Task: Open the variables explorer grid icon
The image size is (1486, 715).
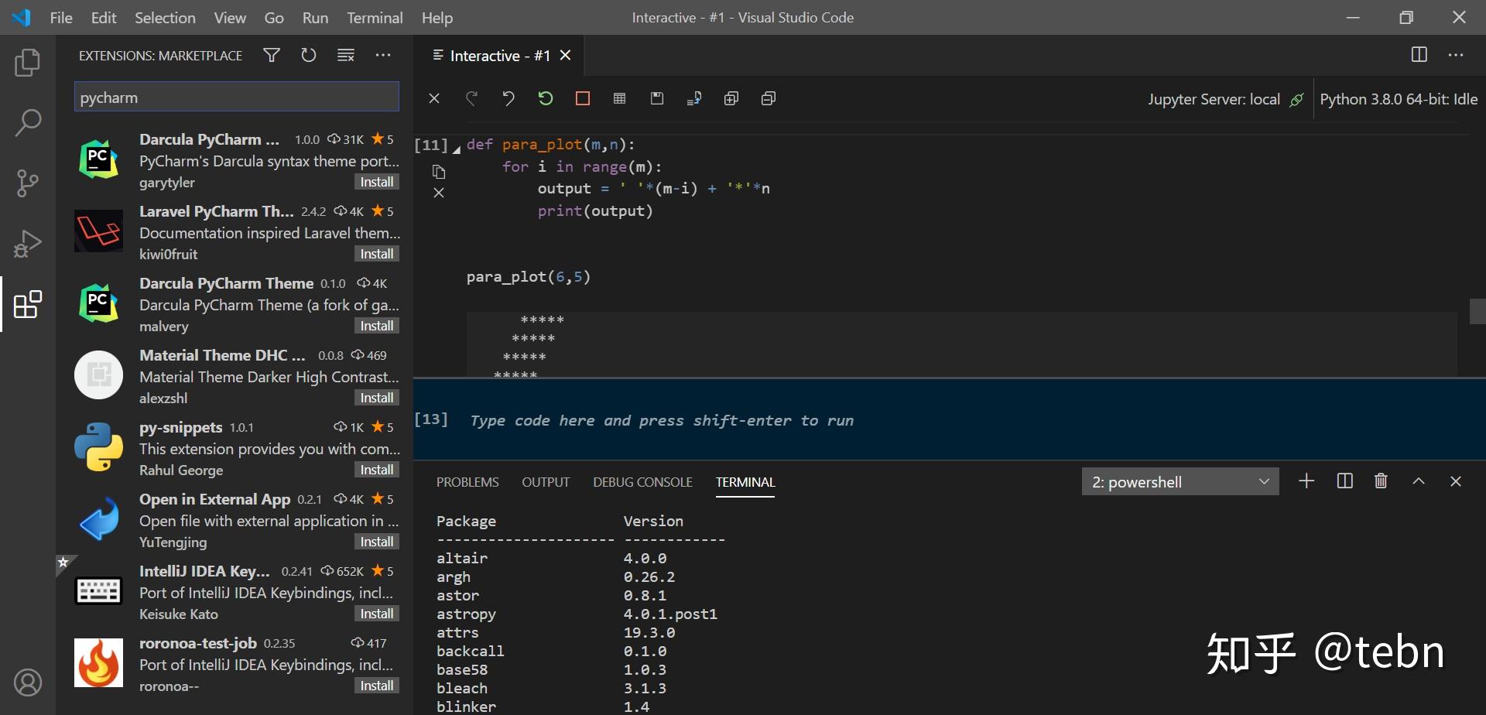Action: [x=619, y=98]
